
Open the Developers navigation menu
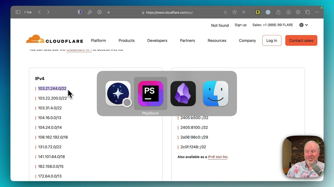click(157, 41)
